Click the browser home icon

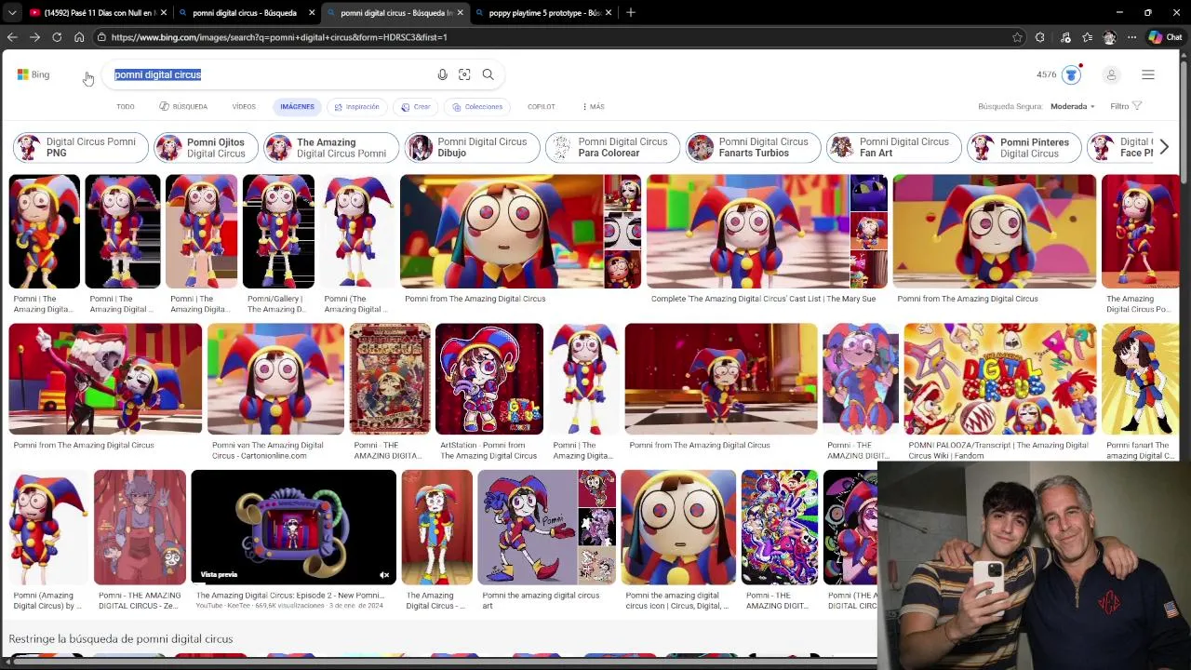point(79,37)
